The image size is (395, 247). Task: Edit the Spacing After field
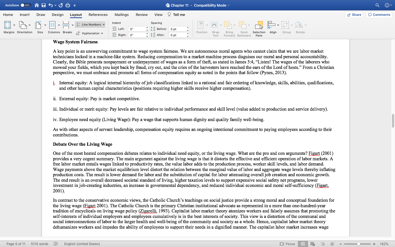pos(177,35)
